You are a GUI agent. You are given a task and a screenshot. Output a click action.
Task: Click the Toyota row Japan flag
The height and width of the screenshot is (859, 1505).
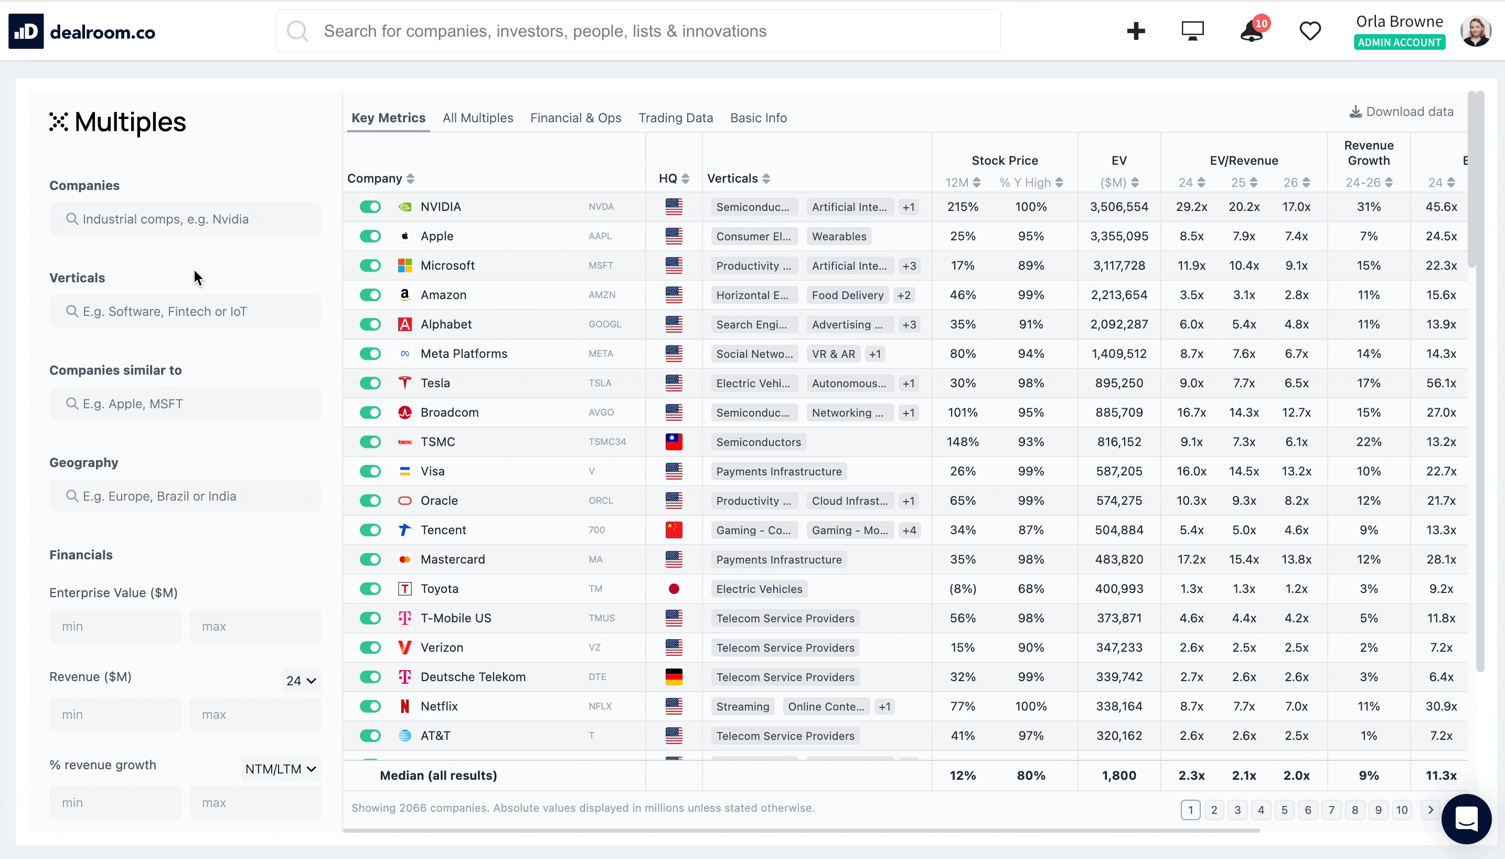(674, 589)
